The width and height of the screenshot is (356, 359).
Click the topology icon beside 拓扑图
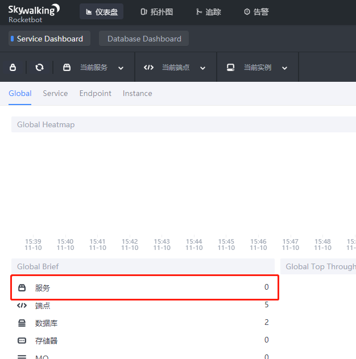point(144,12)
